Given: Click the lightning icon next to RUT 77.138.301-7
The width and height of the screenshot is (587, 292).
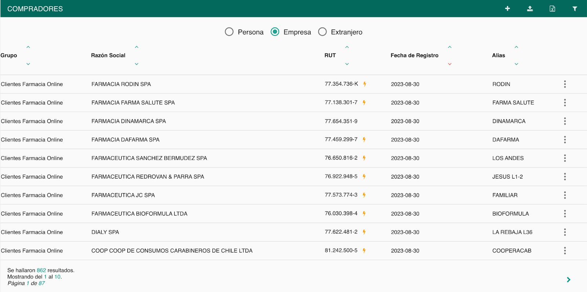Looking at the screenshot, I should [x=364, y=102].
